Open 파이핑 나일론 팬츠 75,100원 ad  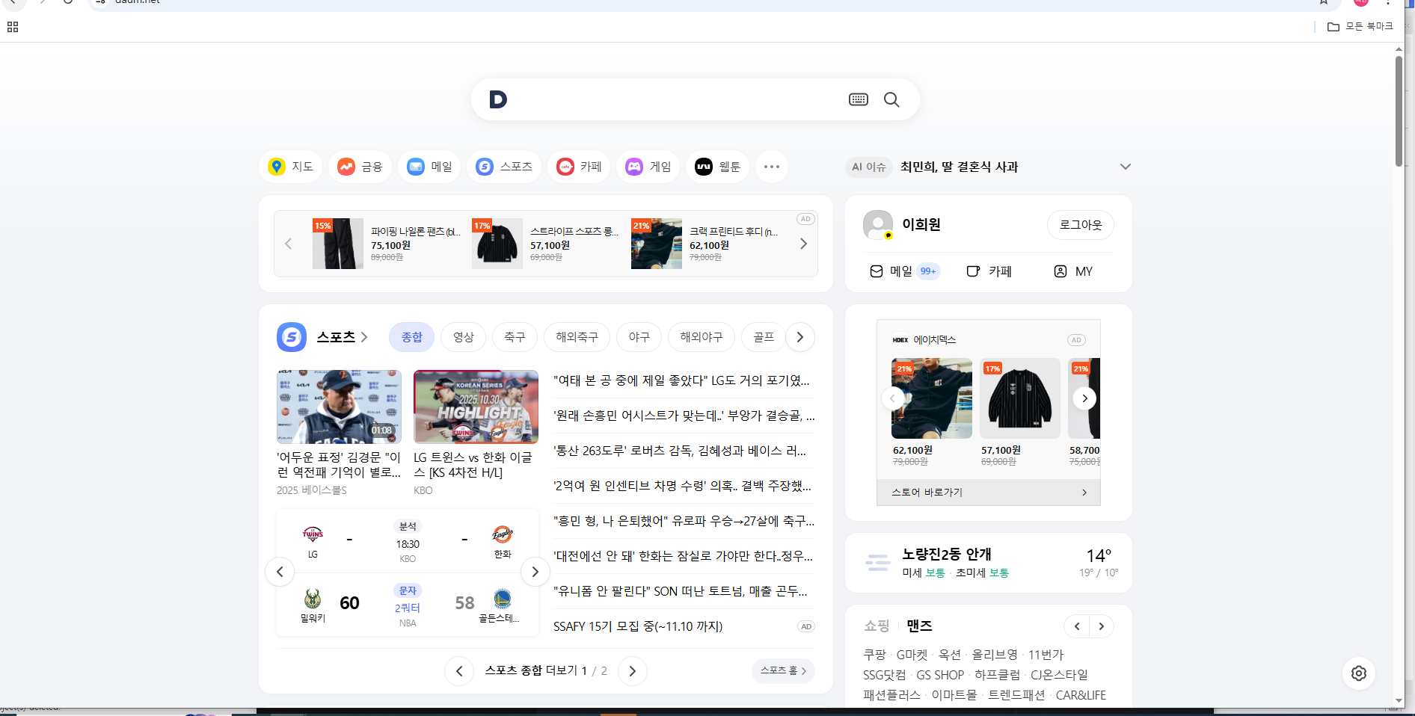[x=387, y=244]
